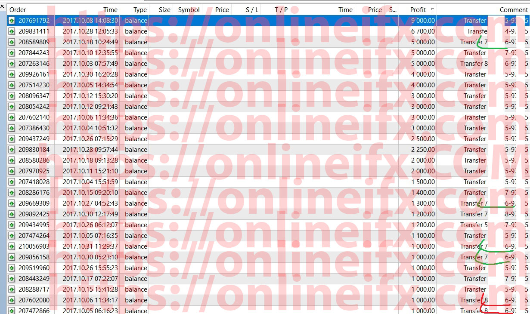Click the balance icon for order 209831411
This screenshot has height=314, width=530.
tap(12, 31)
